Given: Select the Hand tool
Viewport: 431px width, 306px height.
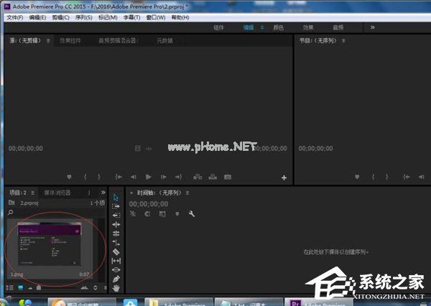Looking at the screenshot, I should [x=116, y=288].
